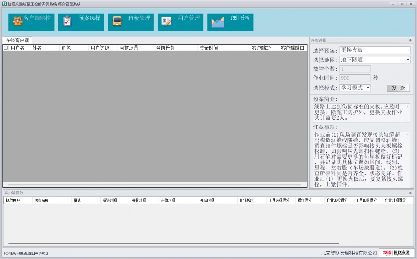Click the 预案选择 clipboard icon
The height and width of the screenshot is (259, 417).
pos(67,21)
